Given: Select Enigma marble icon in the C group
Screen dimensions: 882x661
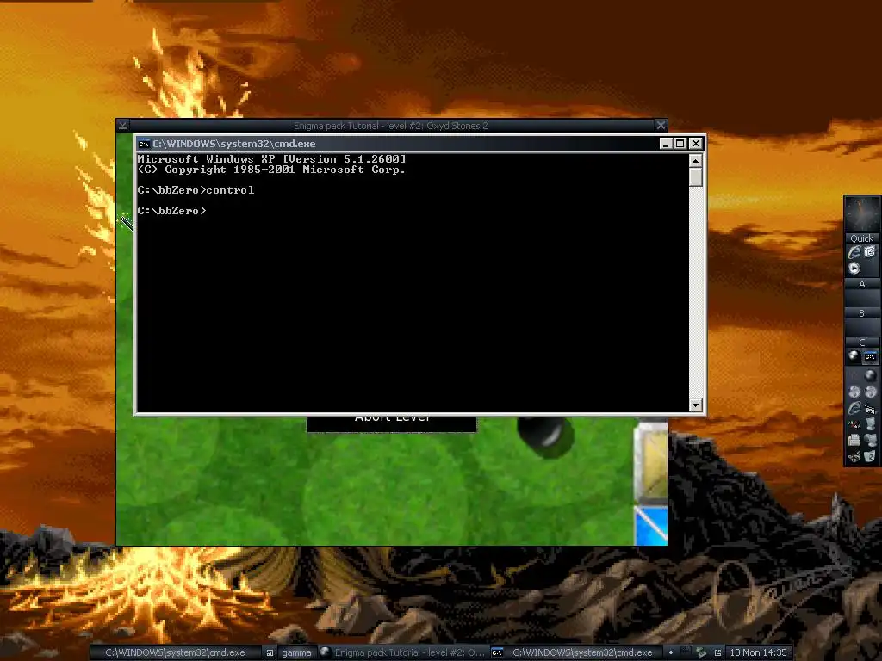Looking at the screenshot, I should coord(854,355).
